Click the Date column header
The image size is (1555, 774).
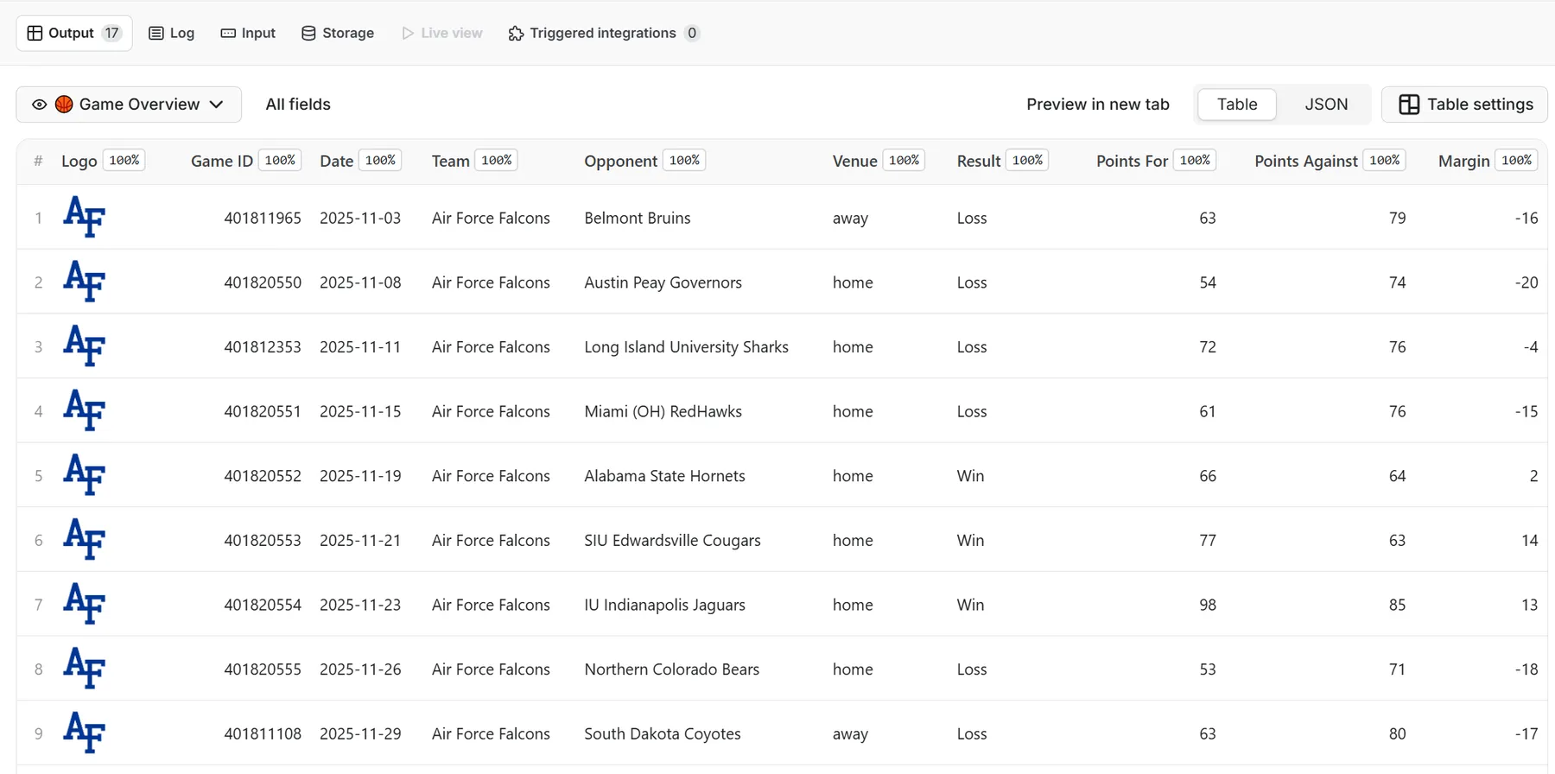[x=336, y=162]
